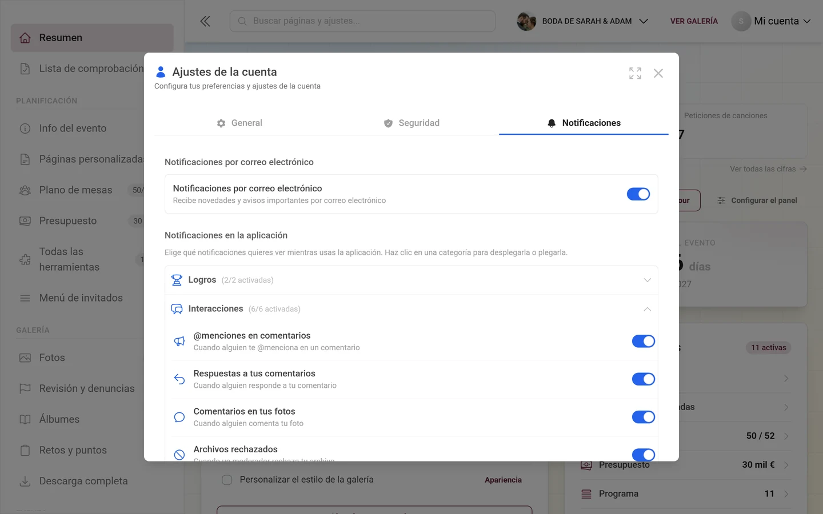This screenshot has height=514, width=823.
Task: Click the Álbumes book icon
Action: (x=25, y=419)
